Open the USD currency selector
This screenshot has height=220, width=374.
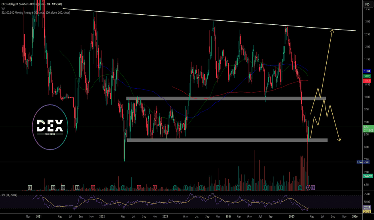click(x=367, y=4)
